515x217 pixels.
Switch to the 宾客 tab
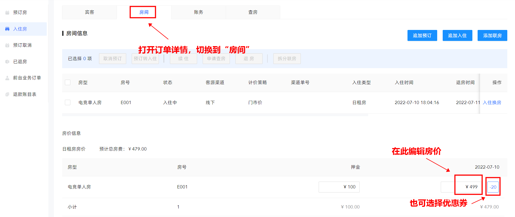[x=89, y=12]
